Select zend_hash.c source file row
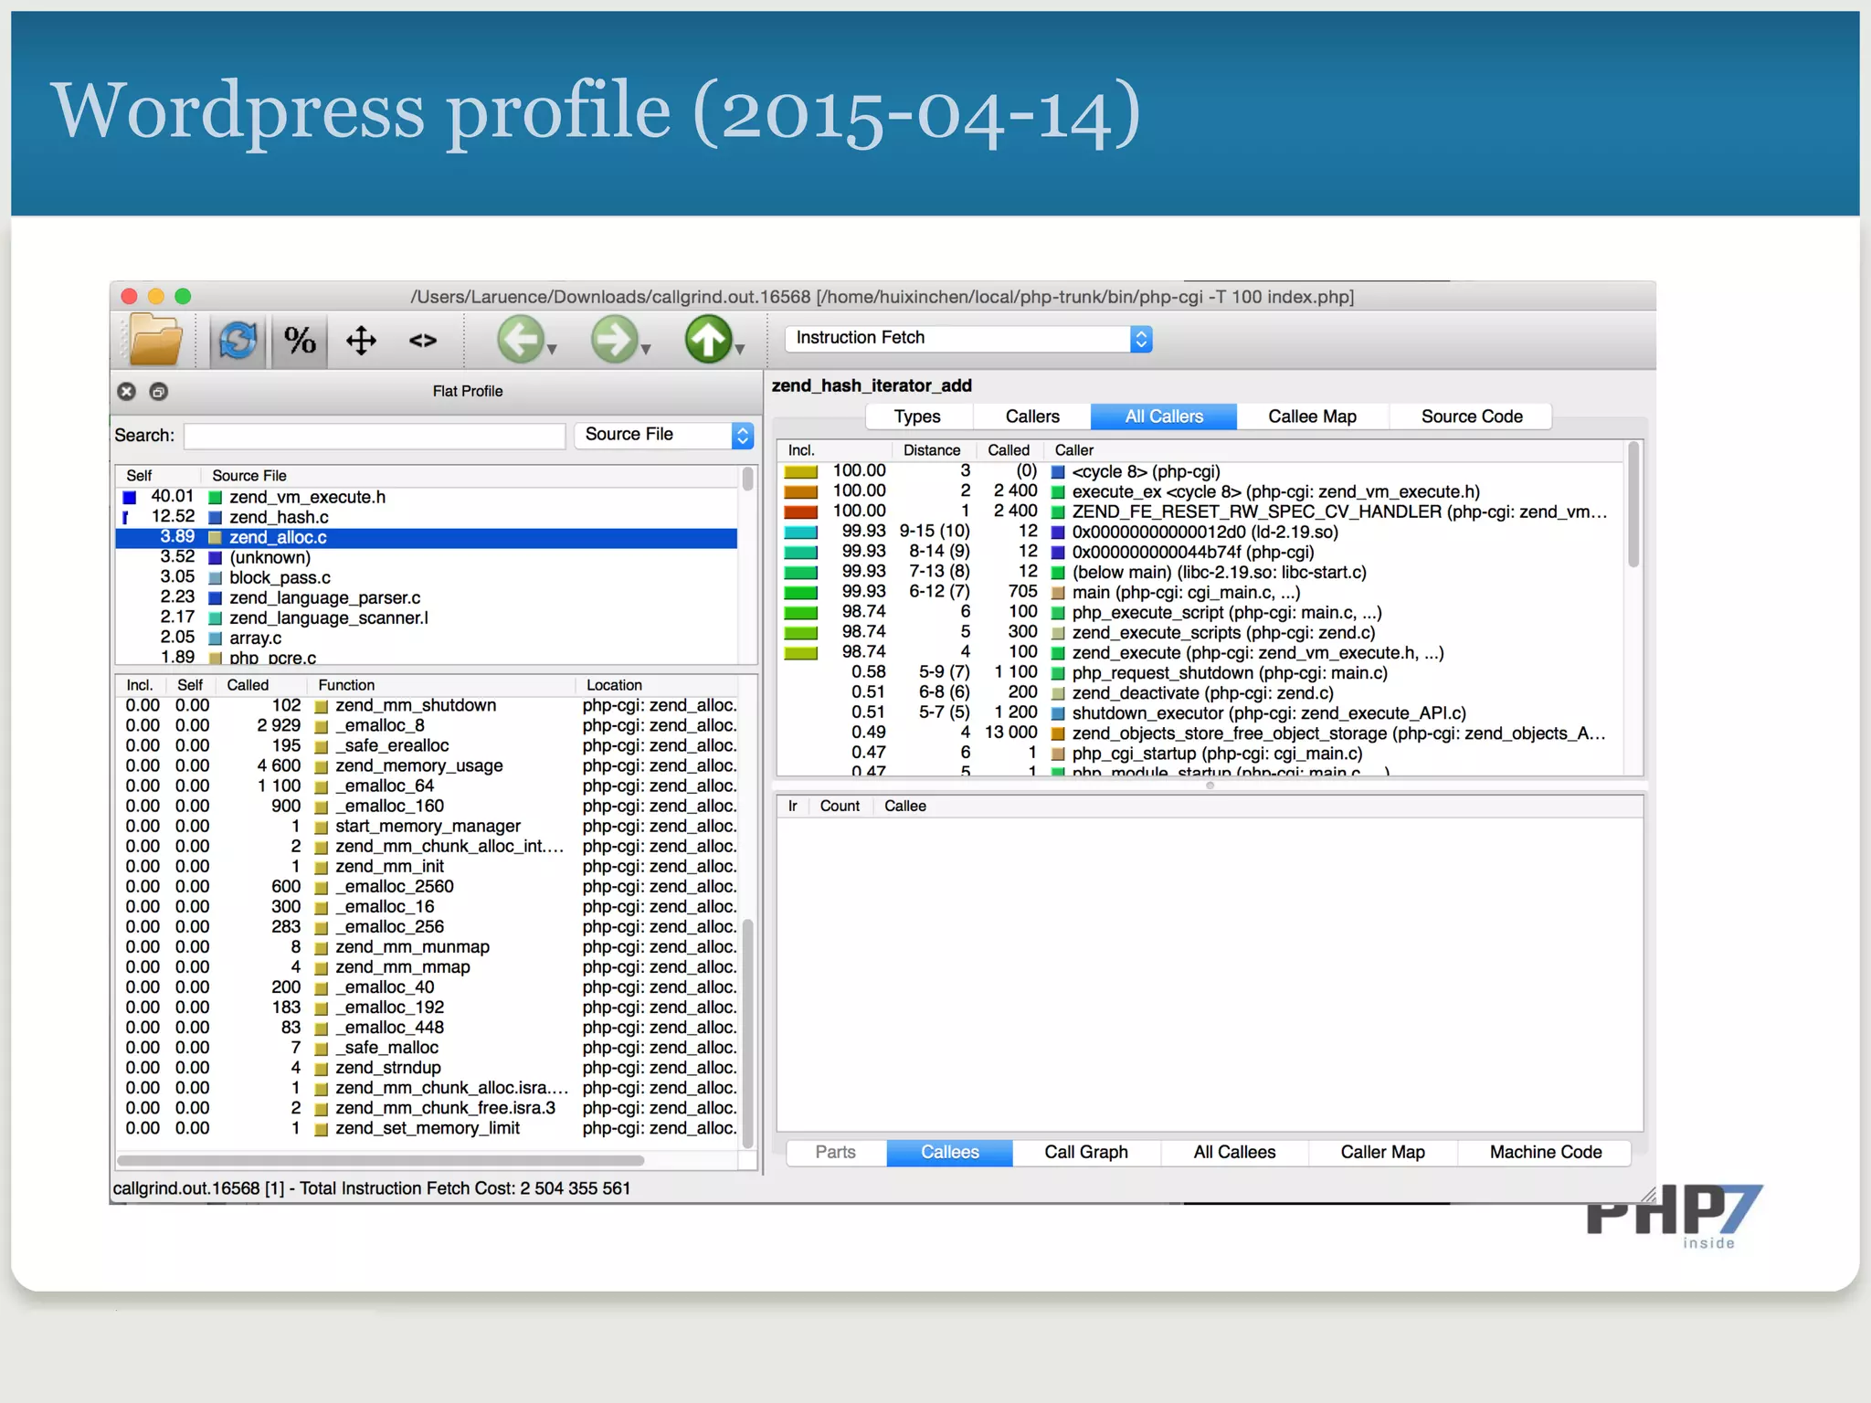This screenshot has width=1871, height=1403. point(427,517)
